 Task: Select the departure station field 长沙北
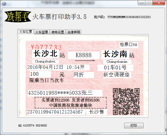[45, 54]
